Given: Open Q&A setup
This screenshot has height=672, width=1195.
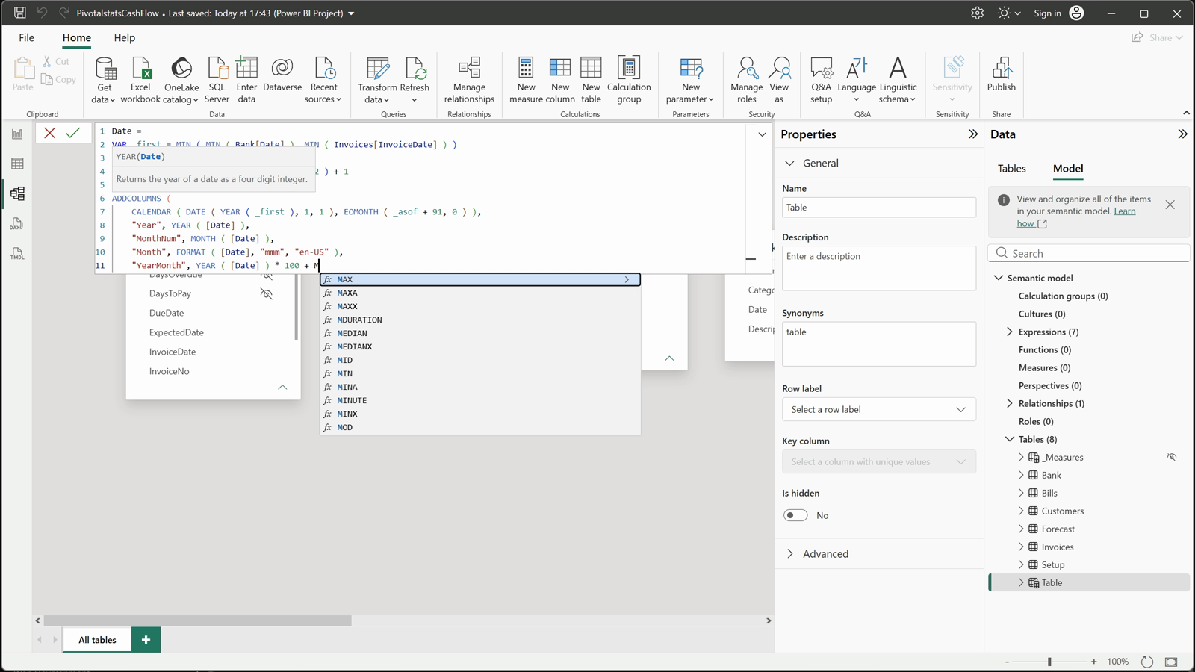Looking at the screenshot, I should [x=821, y=80].
